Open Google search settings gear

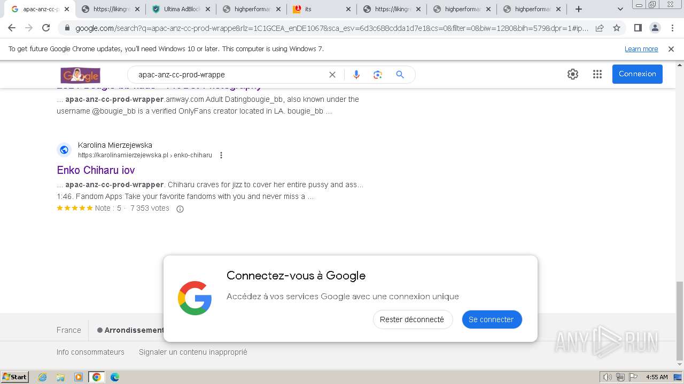click(573, 74)
